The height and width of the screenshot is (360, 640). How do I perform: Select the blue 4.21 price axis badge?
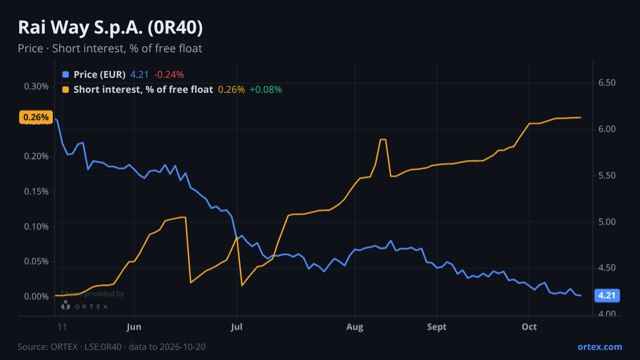(607, 295)
